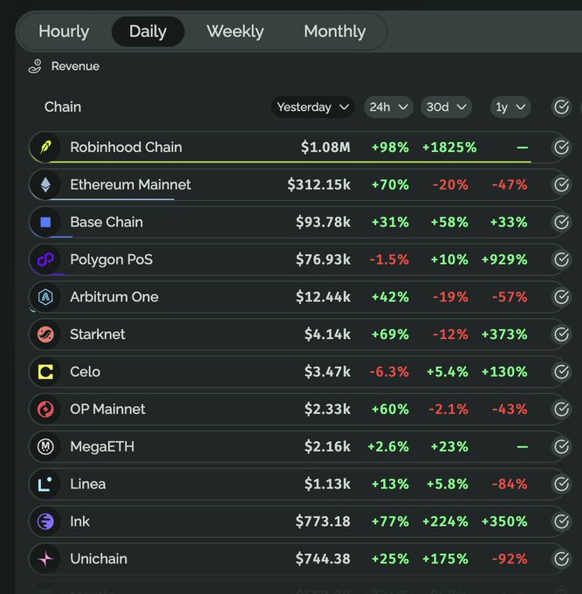Click the Linea chain name
Screen dimensions: 582x594
(88, 484)
